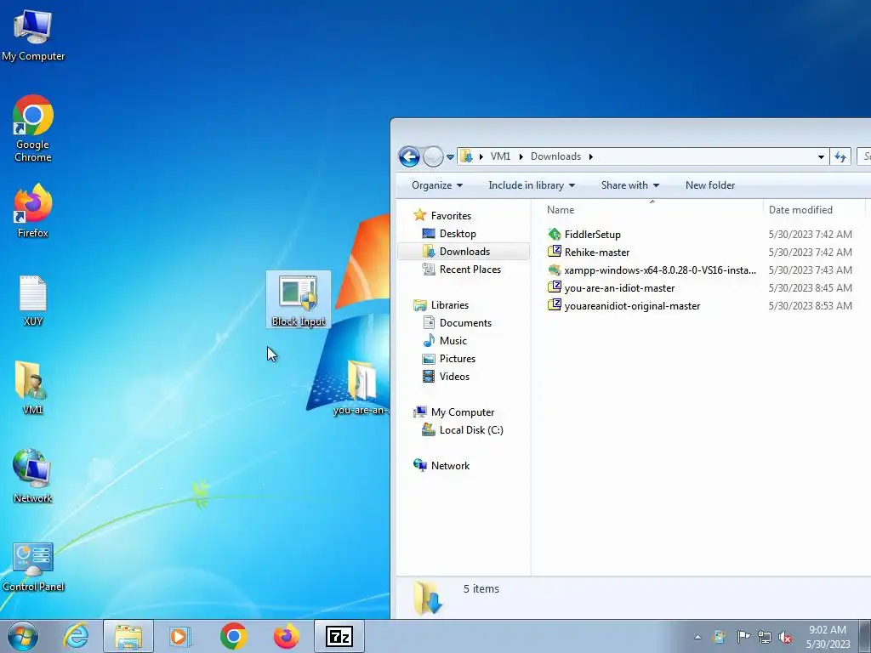
Task: Select the Firefox desktop shortcut
Action: pyautogui.click(x=33, y=211)
